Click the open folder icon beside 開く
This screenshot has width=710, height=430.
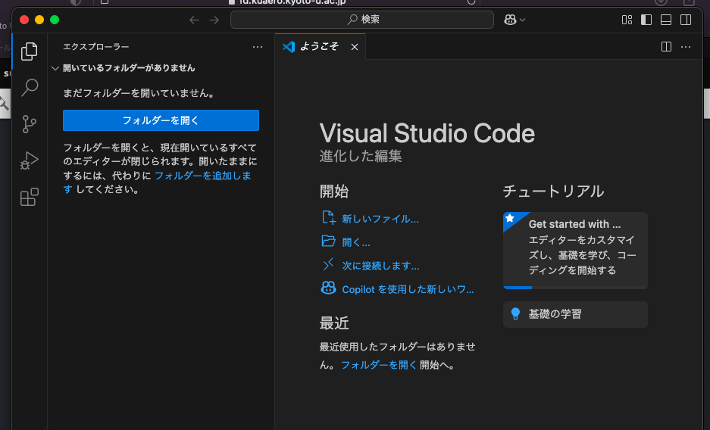click(x=329, y=241)
